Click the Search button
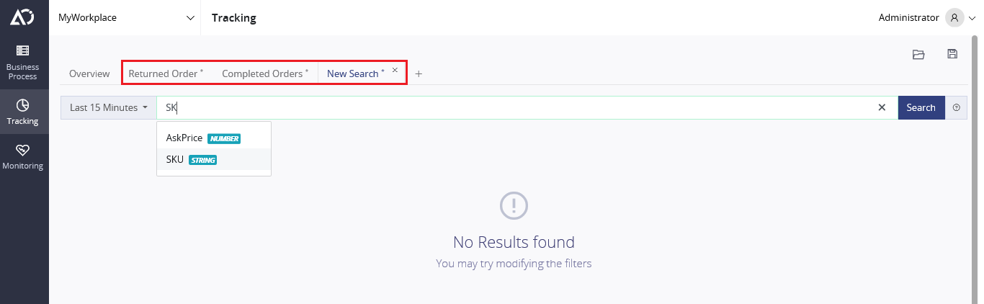The width and height of the screenshot is (984, 304). pos(921,107)
